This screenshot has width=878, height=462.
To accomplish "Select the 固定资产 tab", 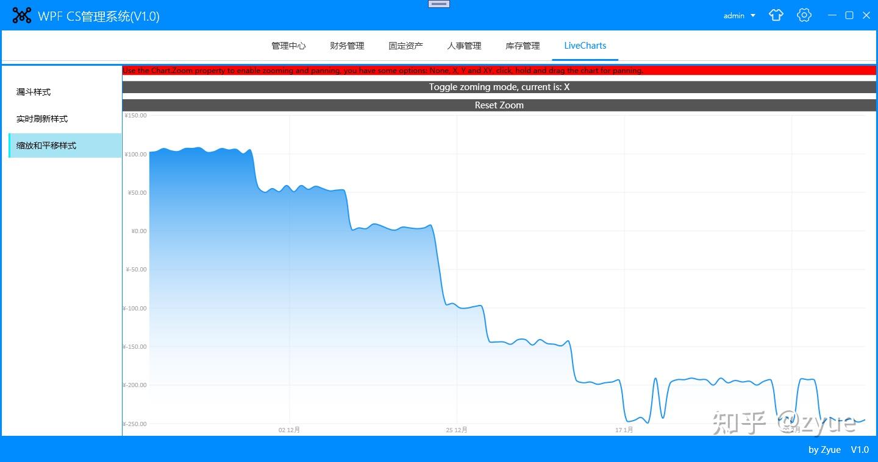I will (405, 46).
